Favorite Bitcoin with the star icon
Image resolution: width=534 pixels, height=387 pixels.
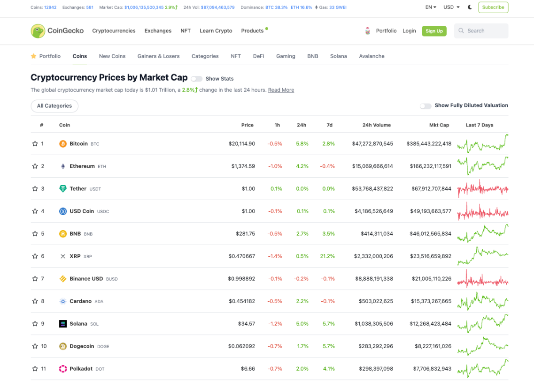pyautogui.click(x=35, y=144)
